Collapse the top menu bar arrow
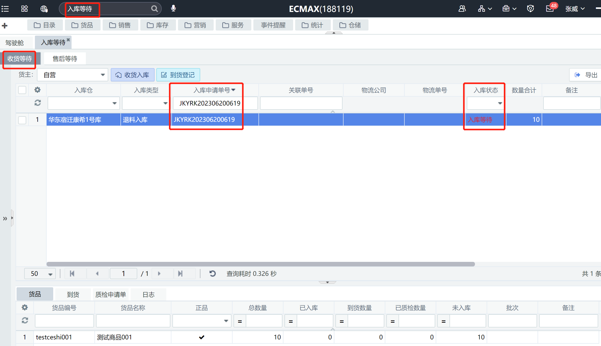The width and height of the screenshot is (601, 346). [334, 33]
